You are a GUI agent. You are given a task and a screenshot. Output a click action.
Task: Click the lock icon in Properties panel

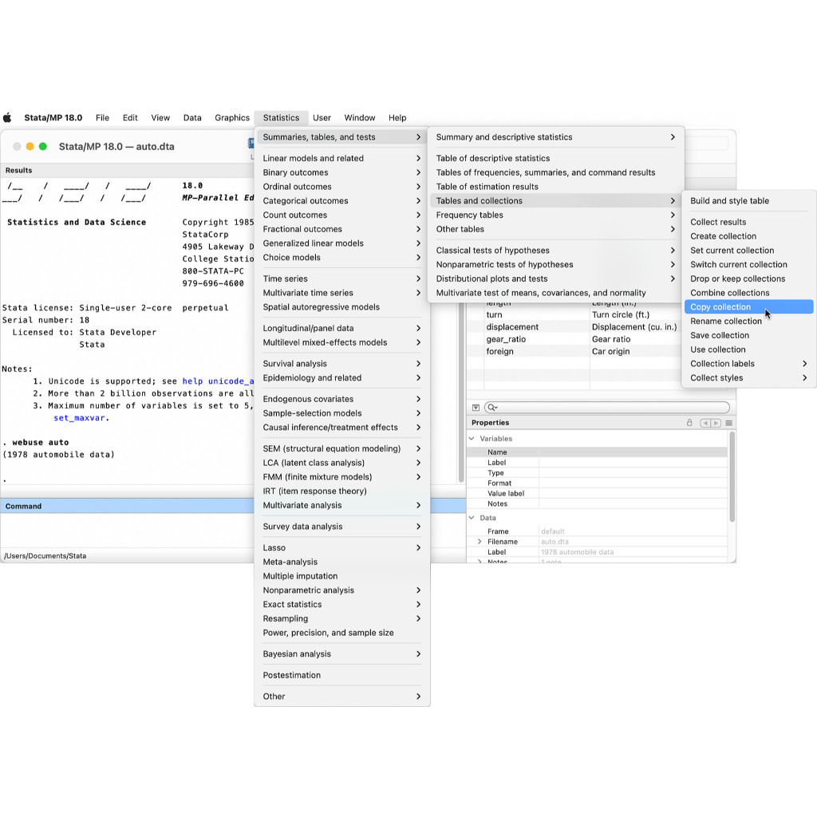point(689,423)
